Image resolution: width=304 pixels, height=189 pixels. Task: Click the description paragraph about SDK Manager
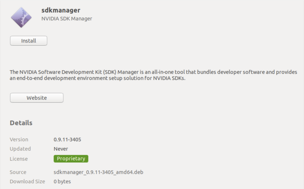point(153,75)
